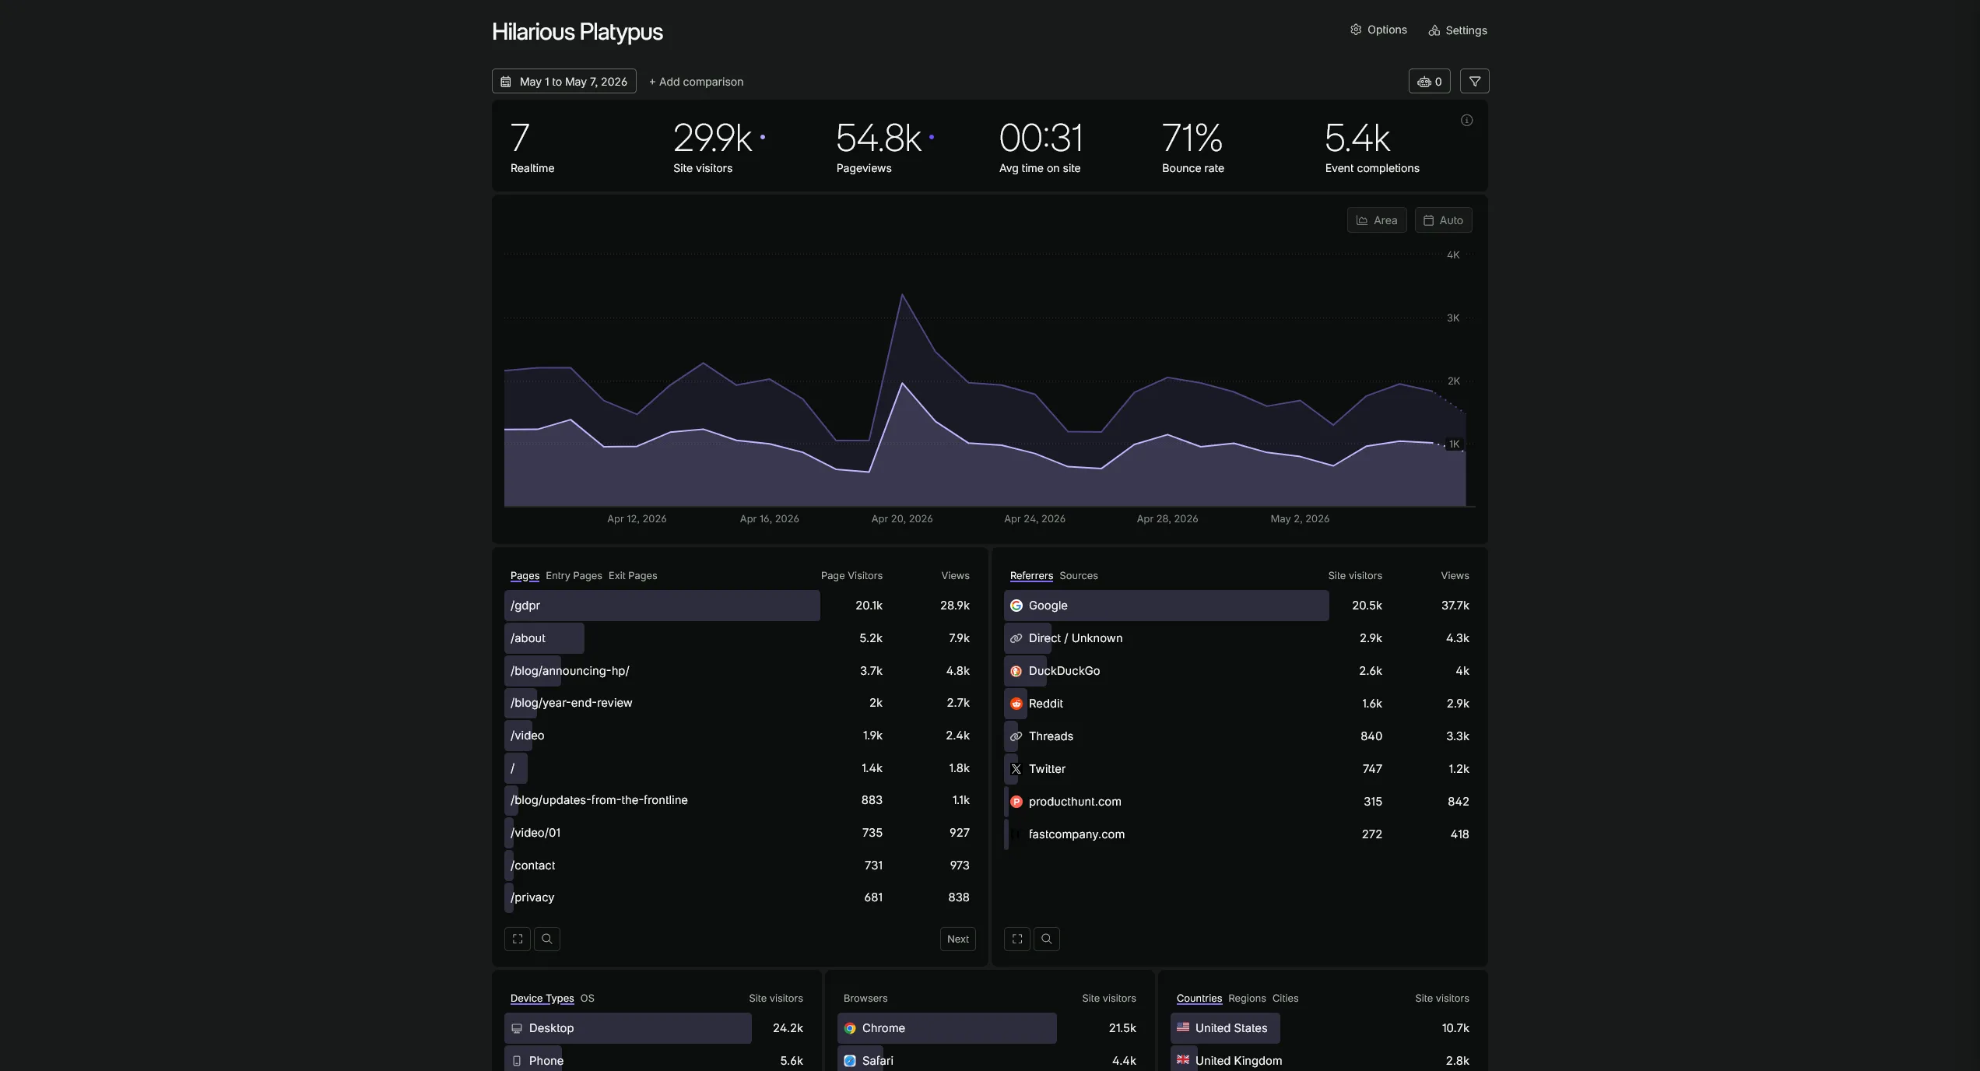Click the /video/01 page row
Image resolution: width=1980 pixels, height=1071 pixels.
(739, 833)
